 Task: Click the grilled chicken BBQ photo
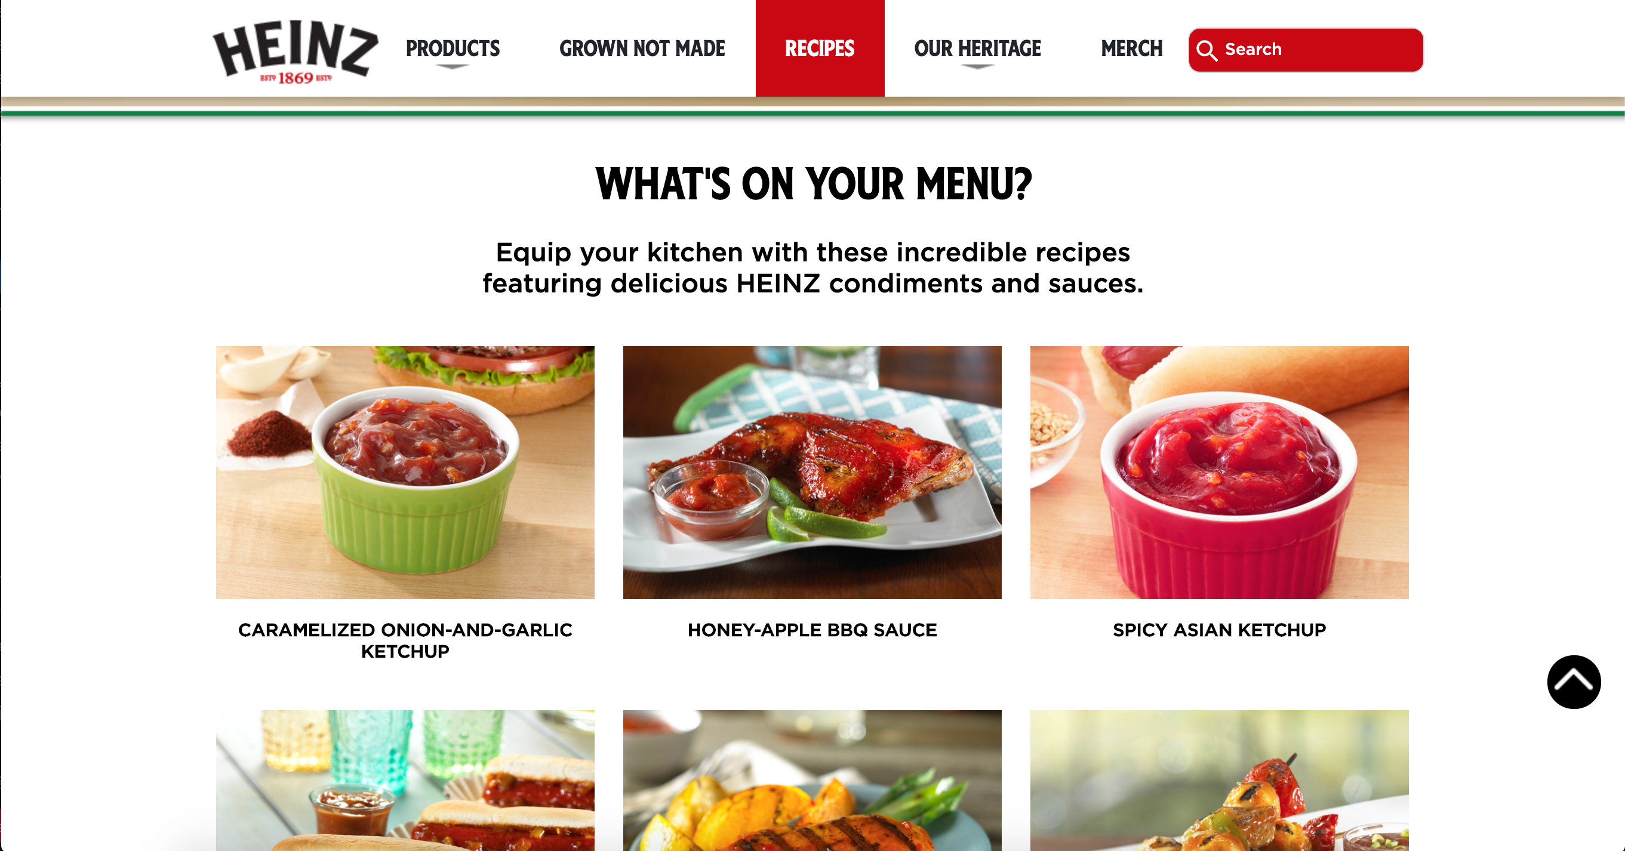point(812,472)
